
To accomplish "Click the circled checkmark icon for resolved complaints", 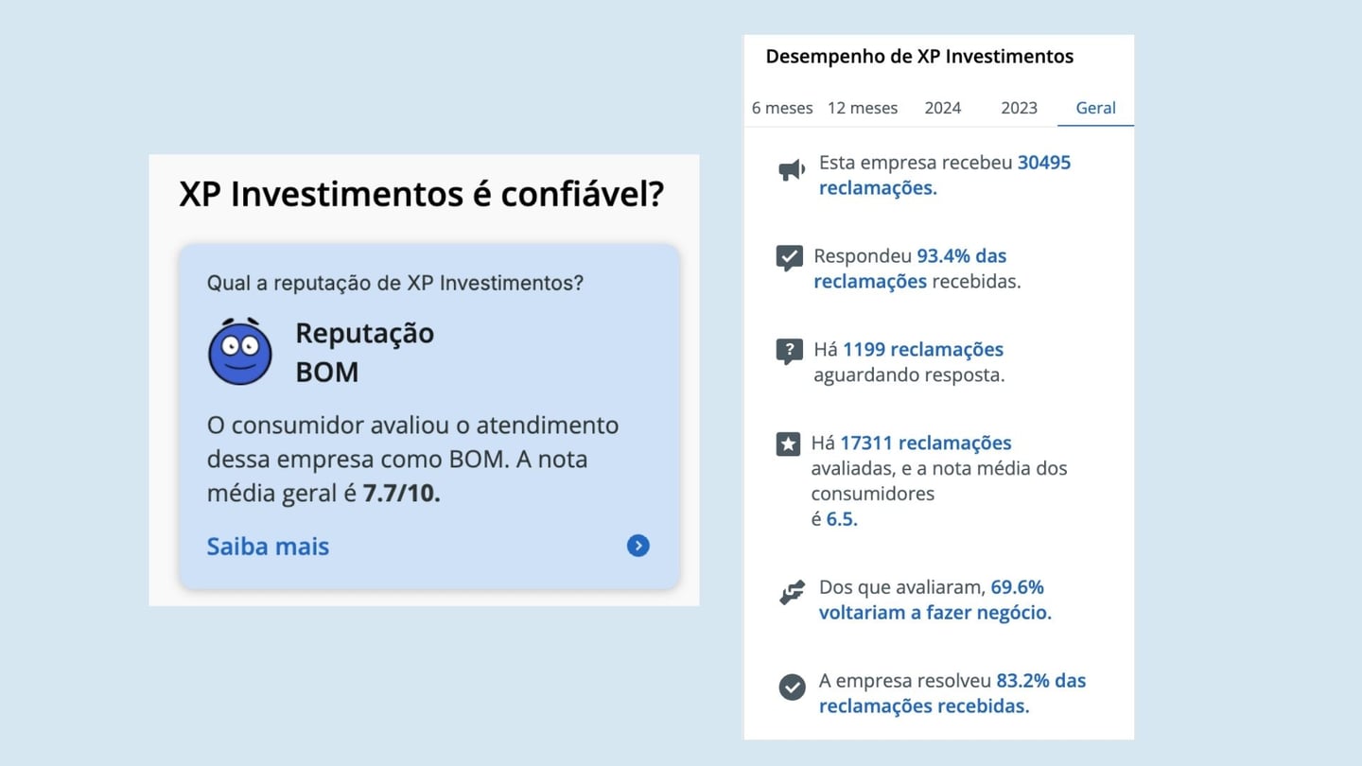I will pyautogui.click(x=791, y=687).
